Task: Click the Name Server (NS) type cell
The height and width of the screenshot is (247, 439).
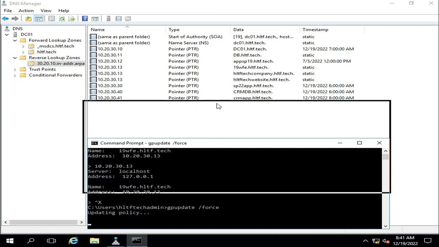Action: [x=188, y=43]
